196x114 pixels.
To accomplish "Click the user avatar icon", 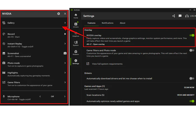I will pos(187,16).
